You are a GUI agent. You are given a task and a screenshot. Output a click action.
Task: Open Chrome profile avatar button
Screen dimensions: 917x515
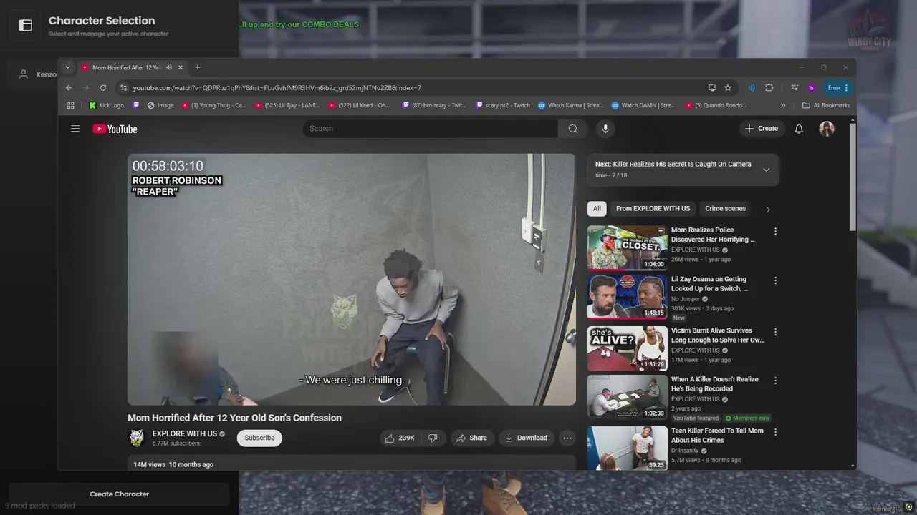(x=812, y=87)
